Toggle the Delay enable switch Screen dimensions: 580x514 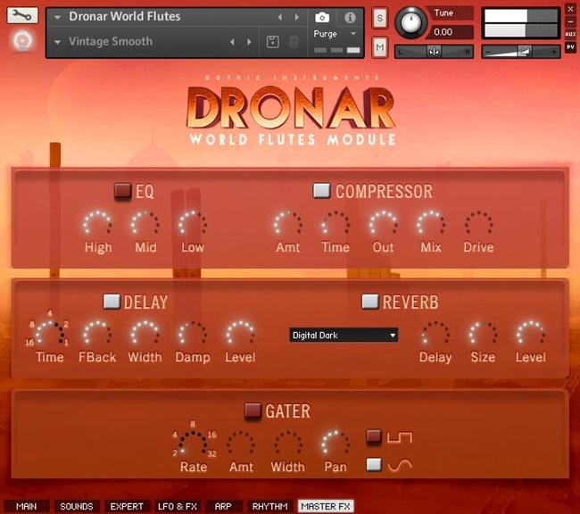[x=112, y=302]
